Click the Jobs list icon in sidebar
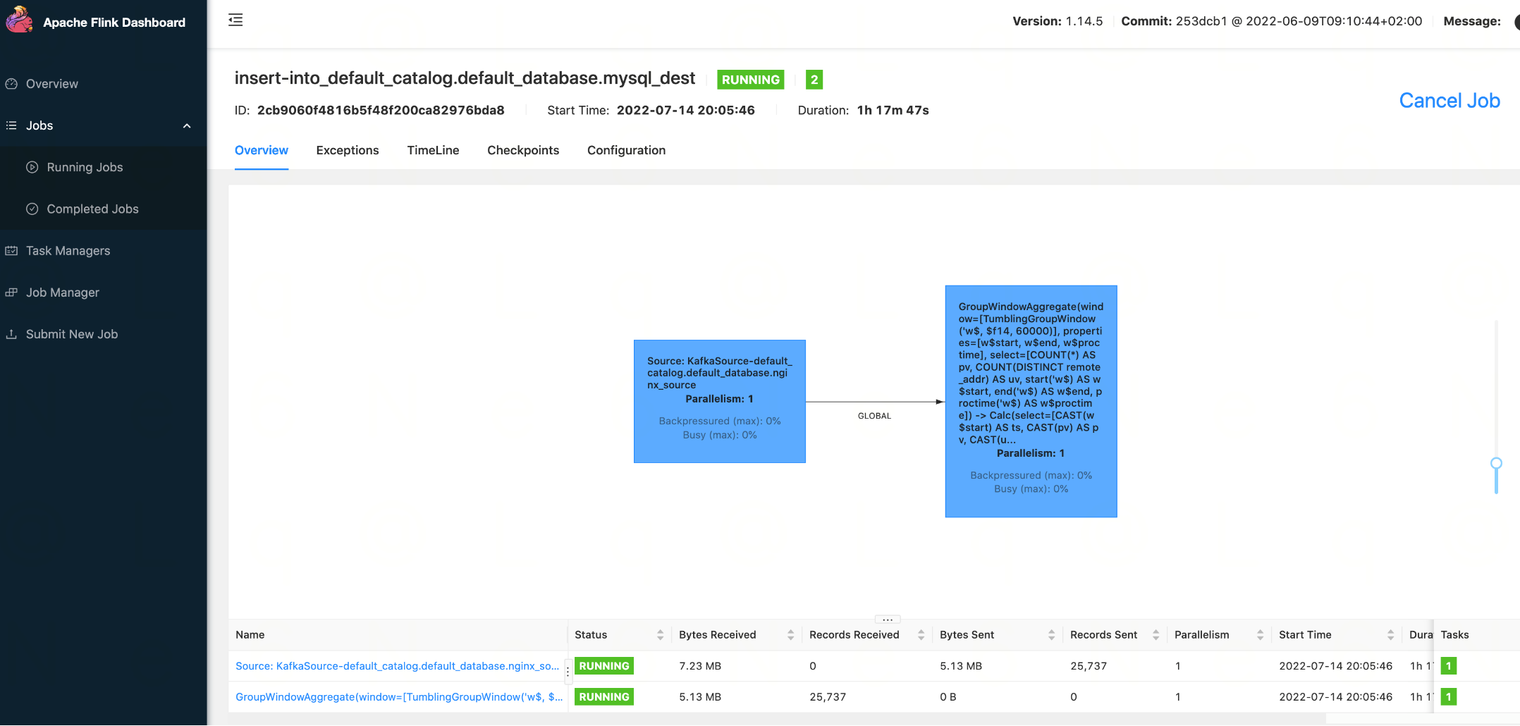The height and width of the screenshot is (726, 1520). point(11,125)
